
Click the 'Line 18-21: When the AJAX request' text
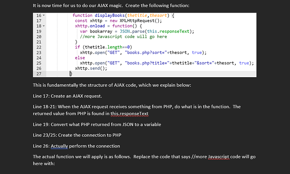(137, 110)
